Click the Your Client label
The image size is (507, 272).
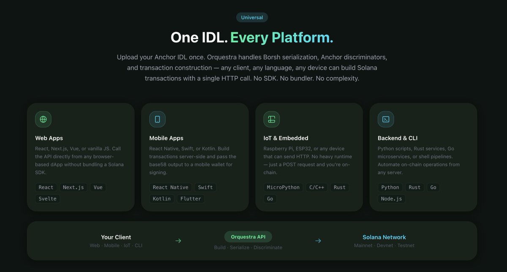click(116, 237)
